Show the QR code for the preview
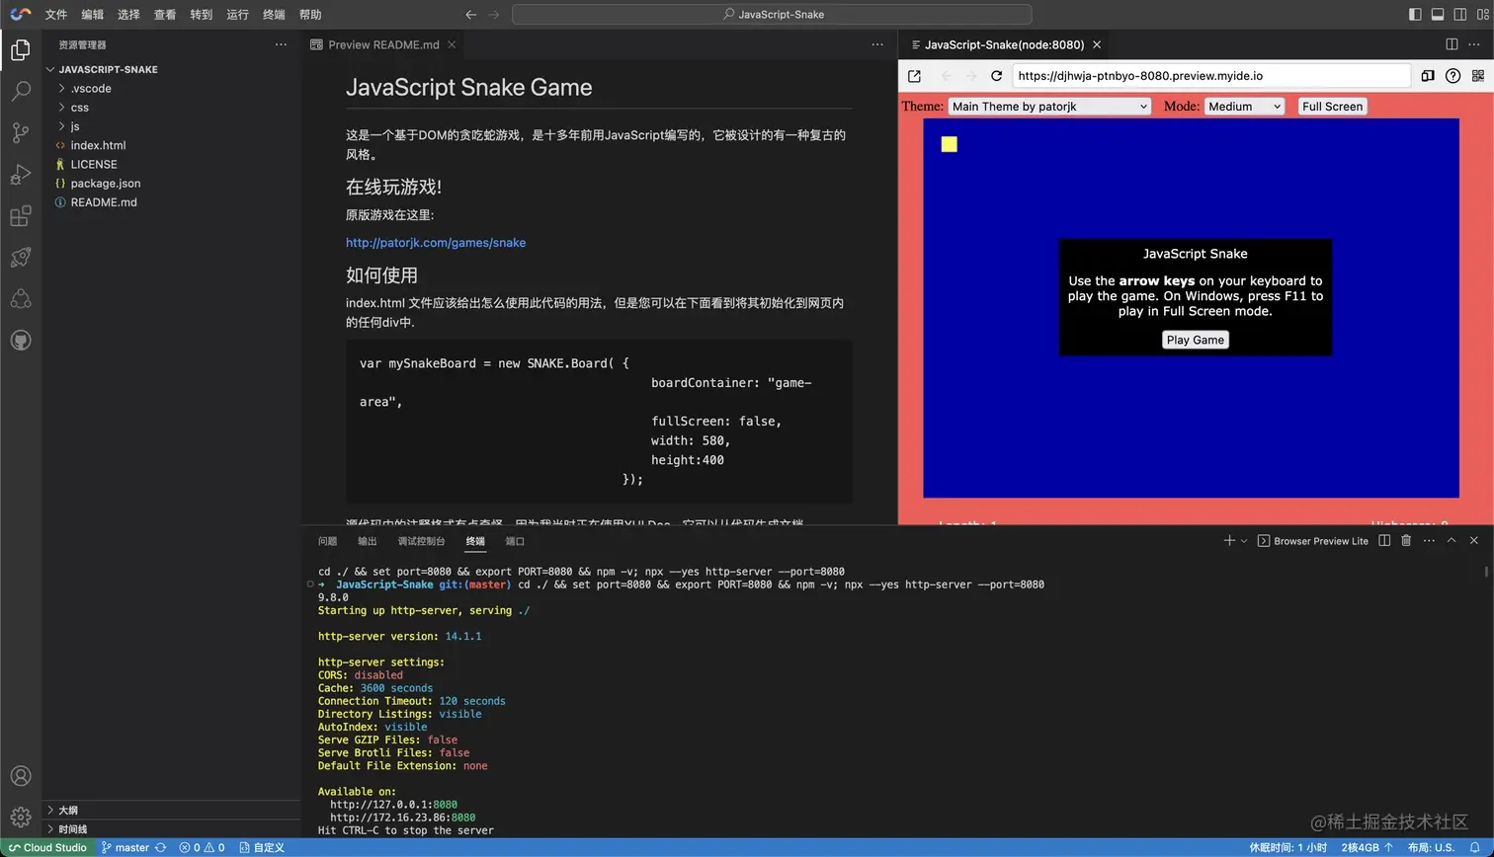 pos(1478,76)
